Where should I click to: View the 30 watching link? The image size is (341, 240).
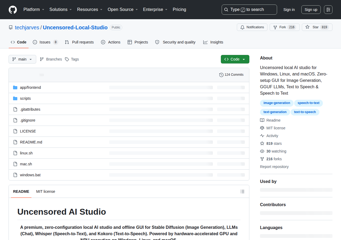point(273,151)
